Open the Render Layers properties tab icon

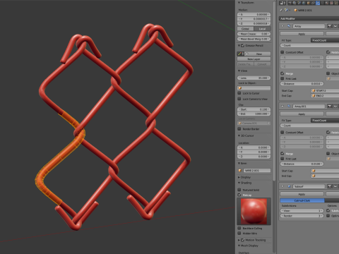click(295, 3)
